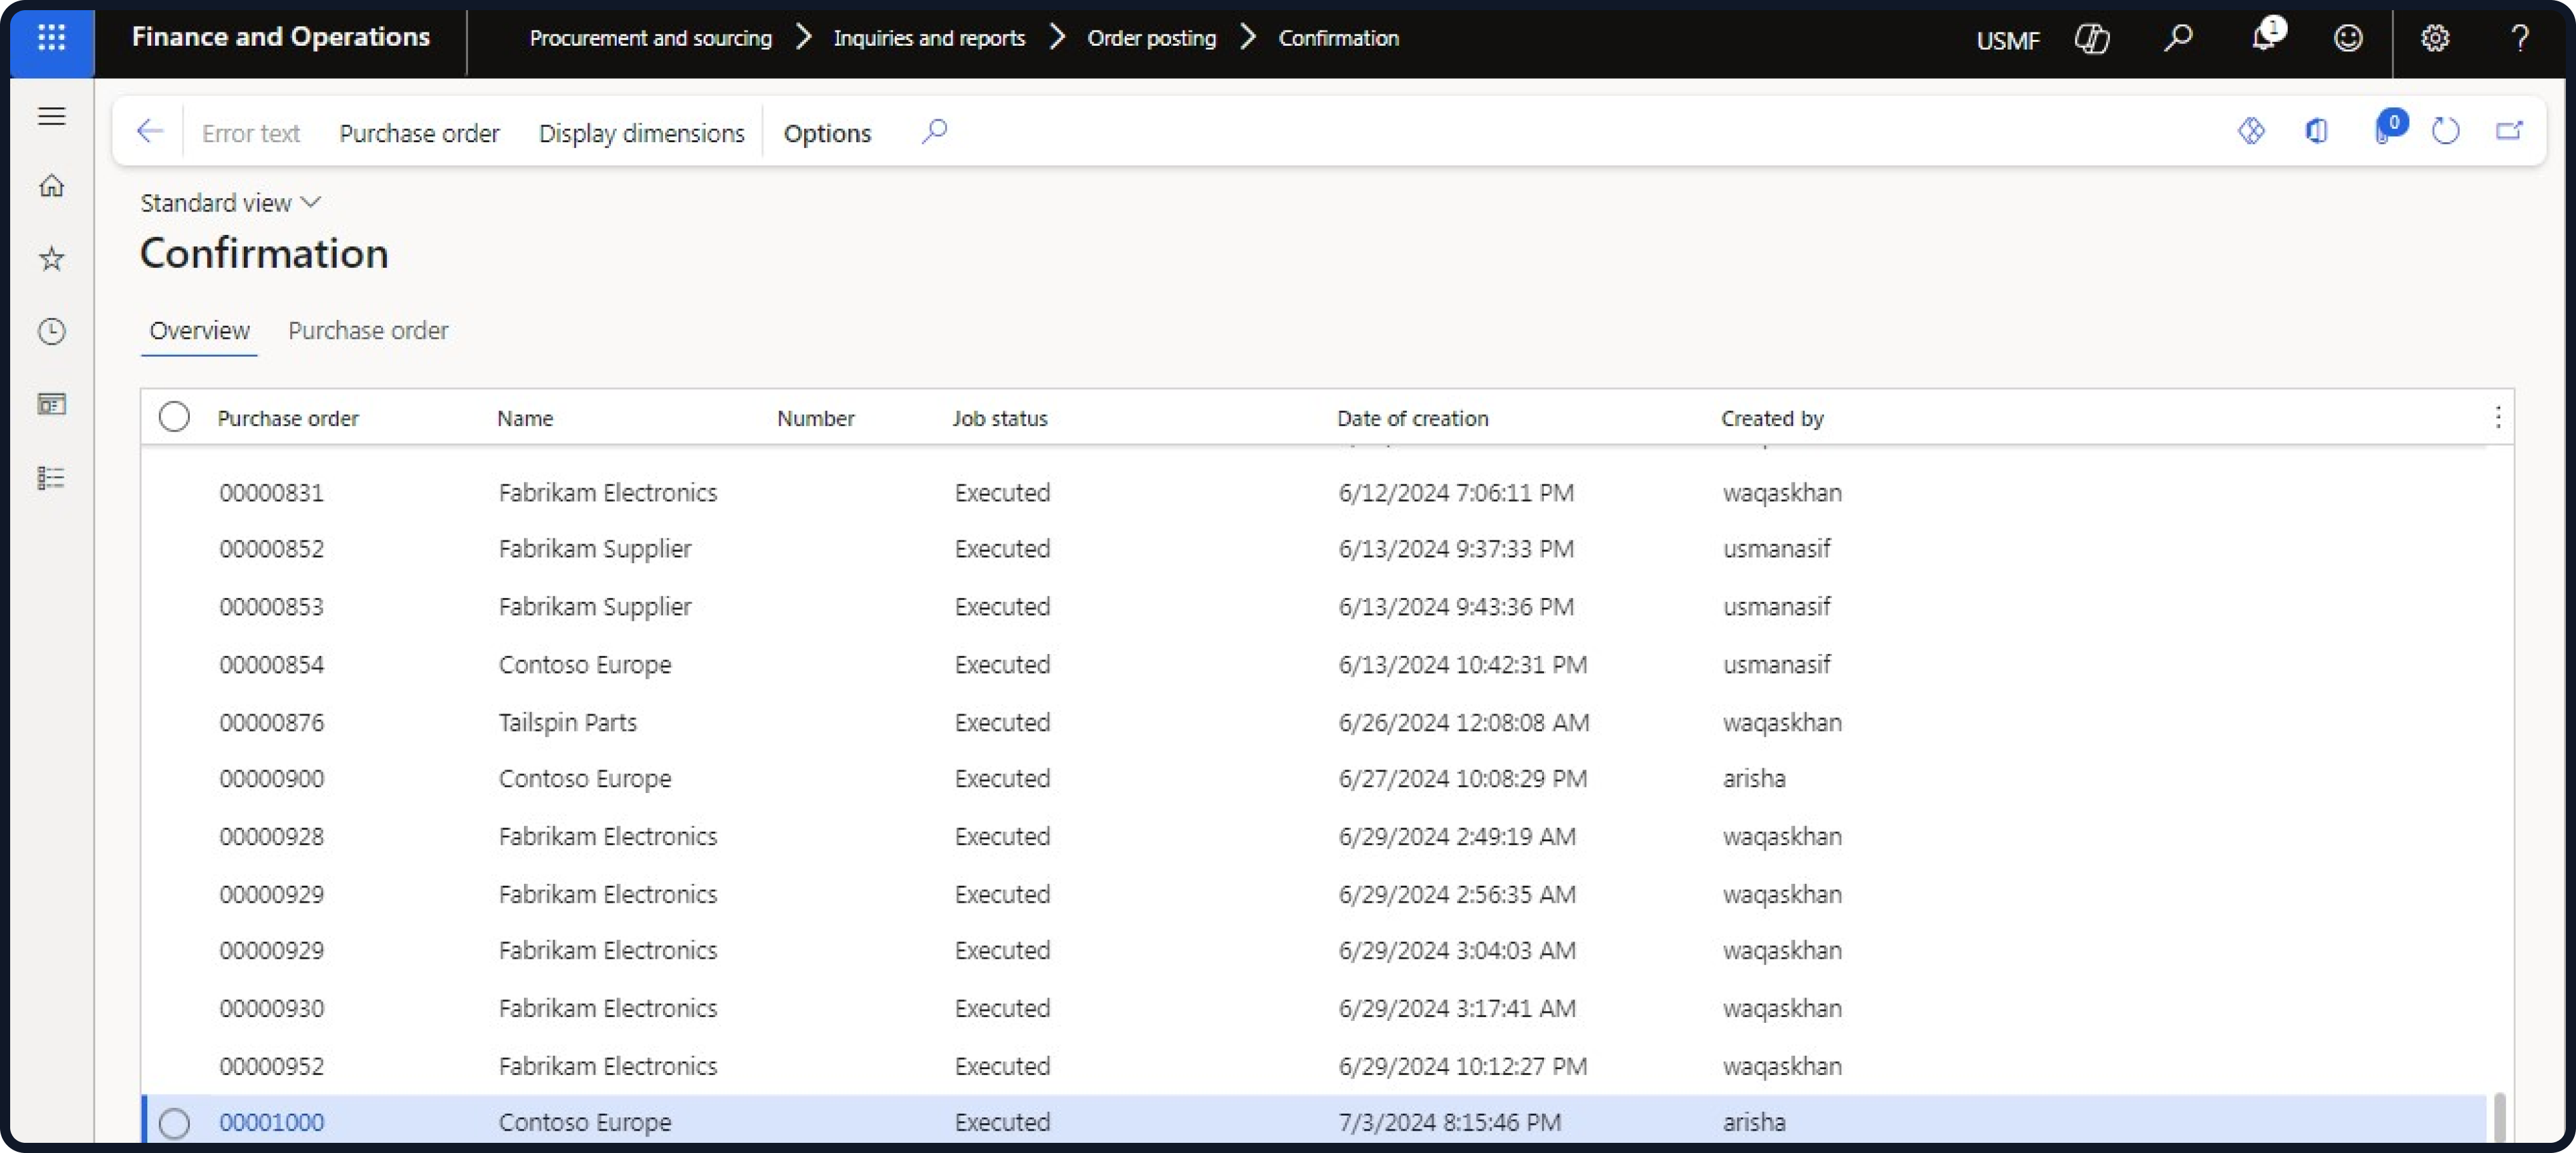
Task: Expand the navigation pane hamburger menu
Action: point(51,116)
